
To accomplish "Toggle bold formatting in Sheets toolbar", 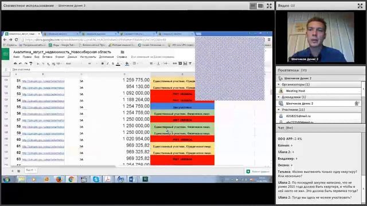I will point(103,64).
